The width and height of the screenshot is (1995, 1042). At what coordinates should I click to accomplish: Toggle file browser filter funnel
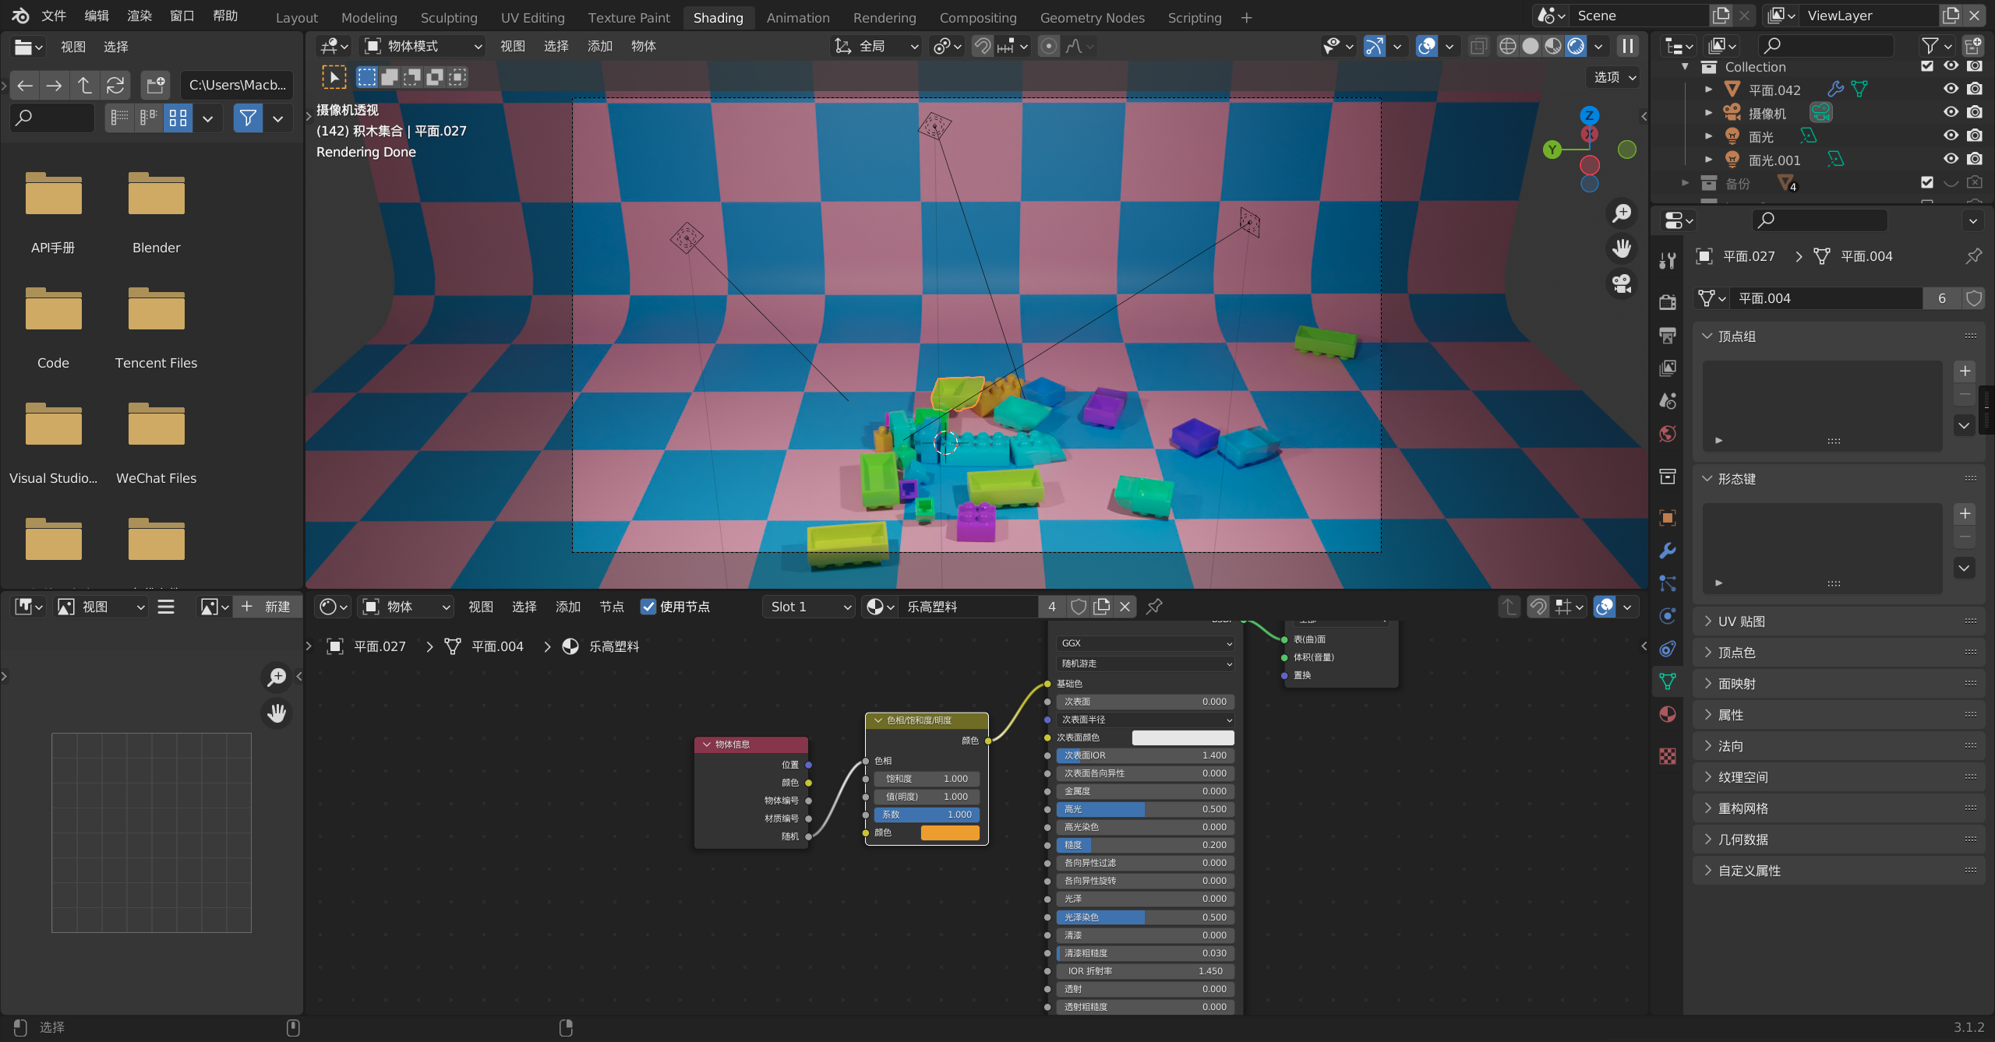point(248,118)
